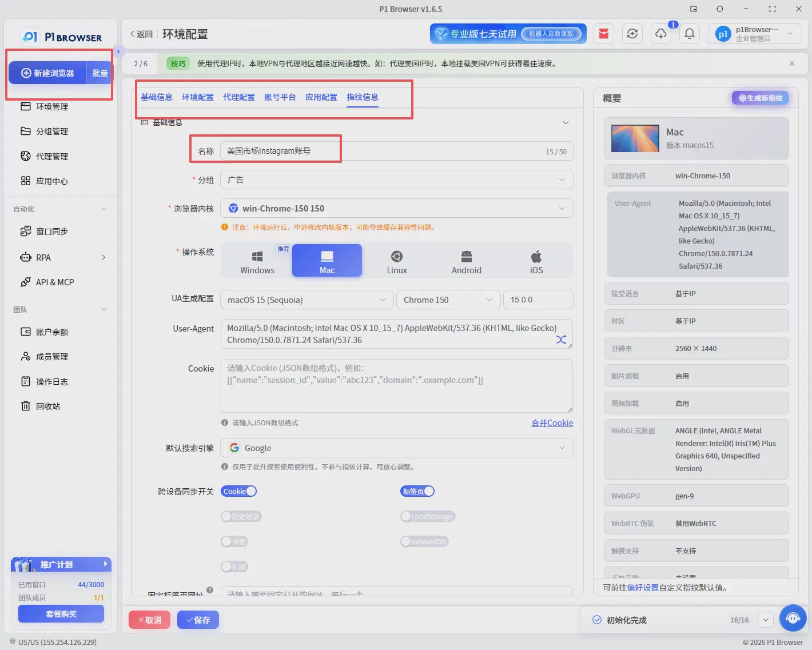Open the 分组 dropdown showing 广告
The height and width of the screenshot is (650, 812).
click(x=397, y=180)
